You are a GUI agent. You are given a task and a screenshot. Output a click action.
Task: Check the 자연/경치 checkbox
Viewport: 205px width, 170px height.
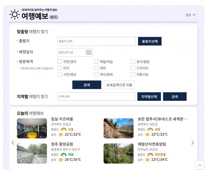[x=59, y=62]
